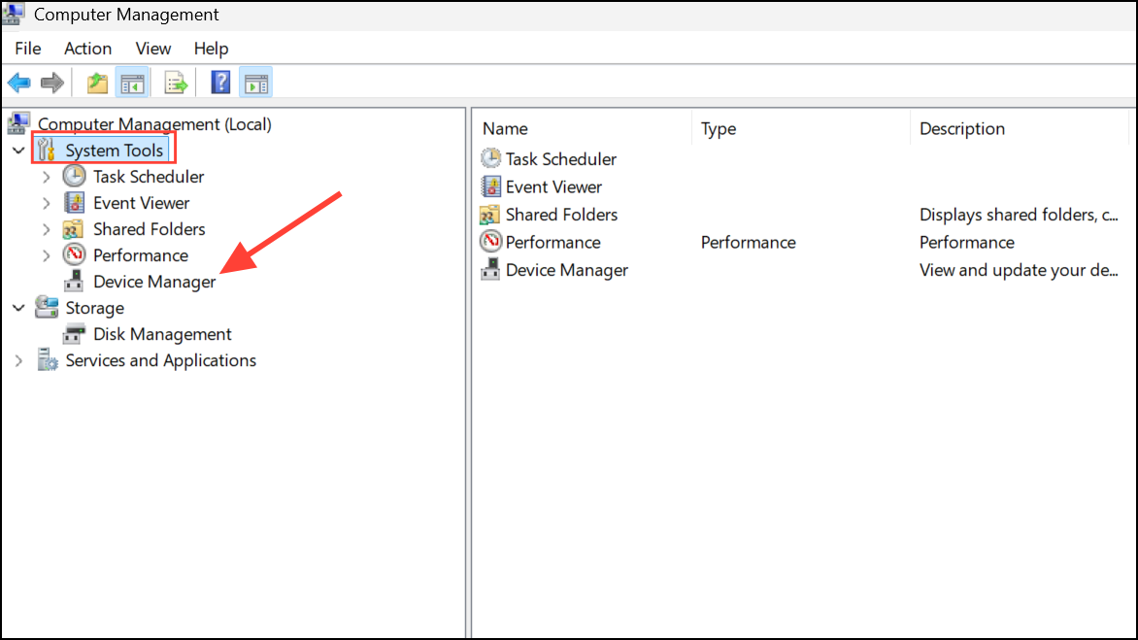Open the Help menu
This screenshot has height=640, width=1138.
(x=212, y=49)
